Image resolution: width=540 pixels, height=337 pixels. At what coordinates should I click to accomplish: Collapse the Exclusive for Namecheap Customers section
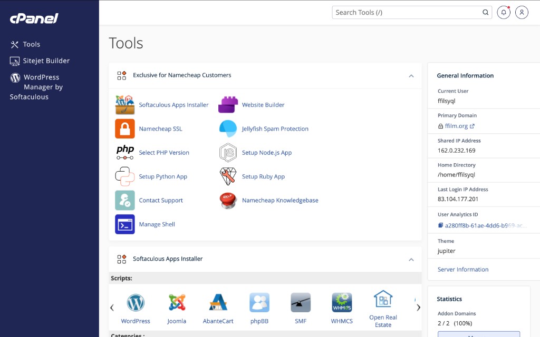click(x=411, y=76)
